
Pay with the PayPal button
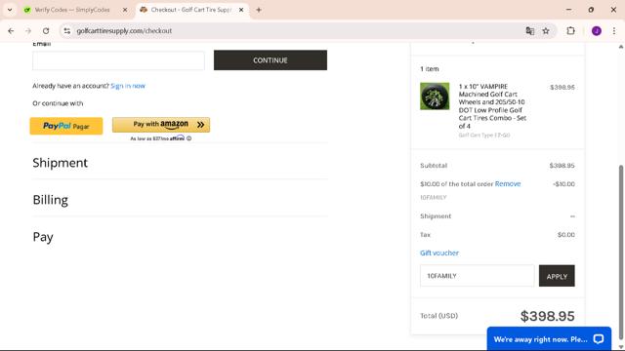pyautogui.click(x=66, y=126)
